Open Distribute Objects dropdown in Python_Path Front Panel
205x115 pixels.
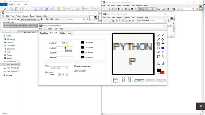coord(47,19)
